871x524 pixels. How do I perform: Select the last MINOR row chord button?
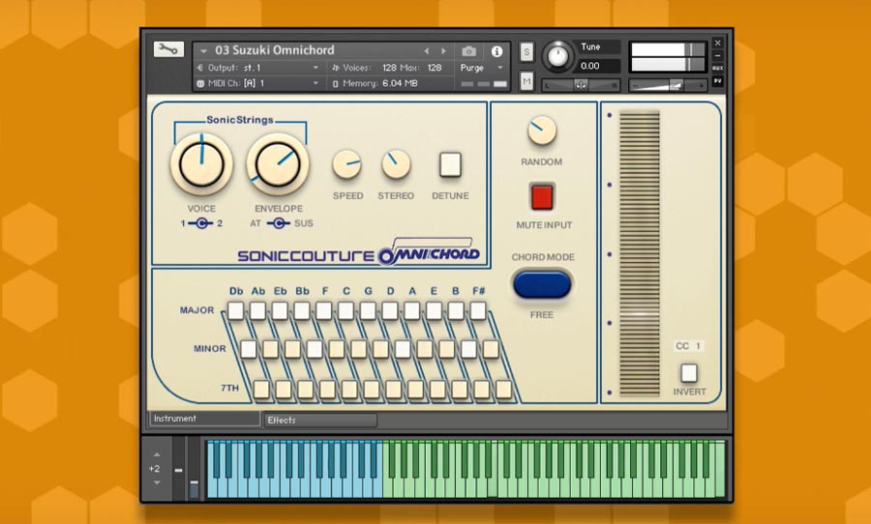(491, 349)
